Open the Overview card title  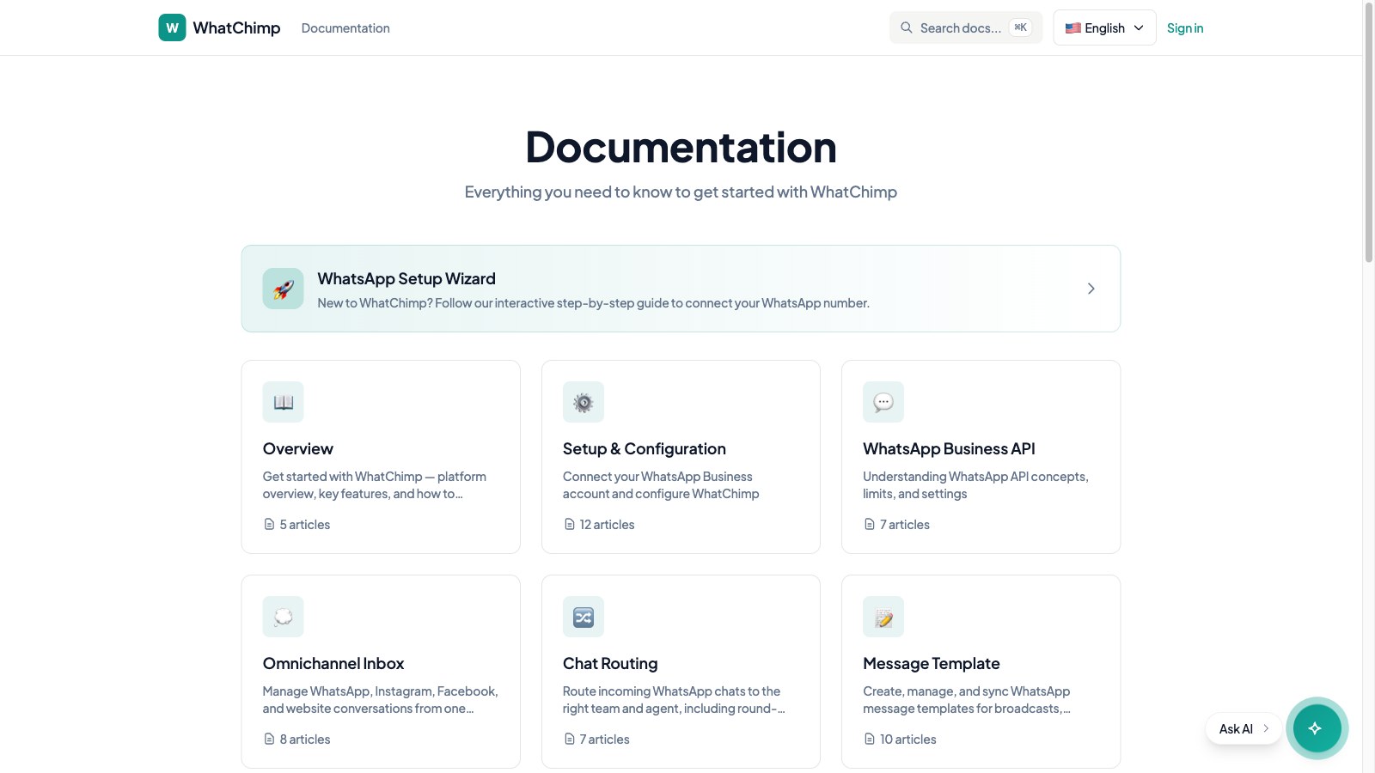click(x=297, y=448)
